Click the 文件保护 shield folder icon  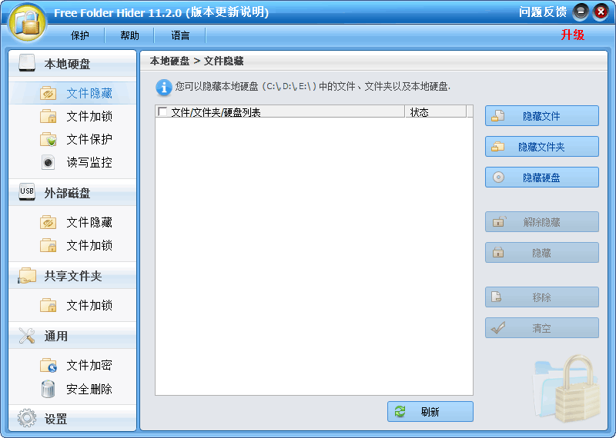coord(49,139)
